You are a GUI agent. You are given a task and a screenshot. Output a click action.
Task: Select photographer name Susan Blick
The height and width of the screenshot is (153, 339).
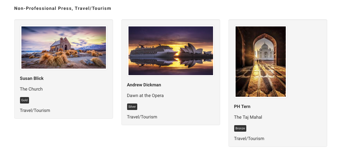pos(32,78)
